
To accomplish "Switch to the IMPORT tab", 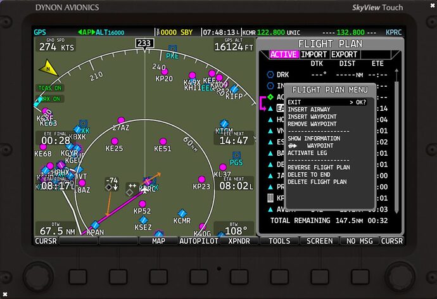I will click(314, 54).
